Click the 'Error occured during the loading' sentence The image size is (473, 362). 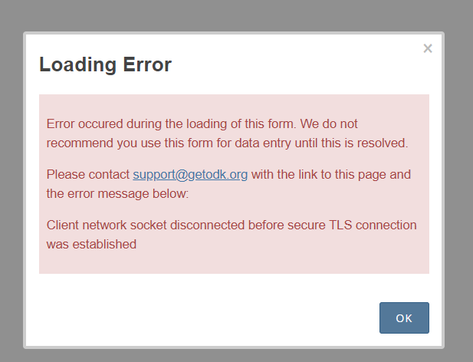[227, 133]
